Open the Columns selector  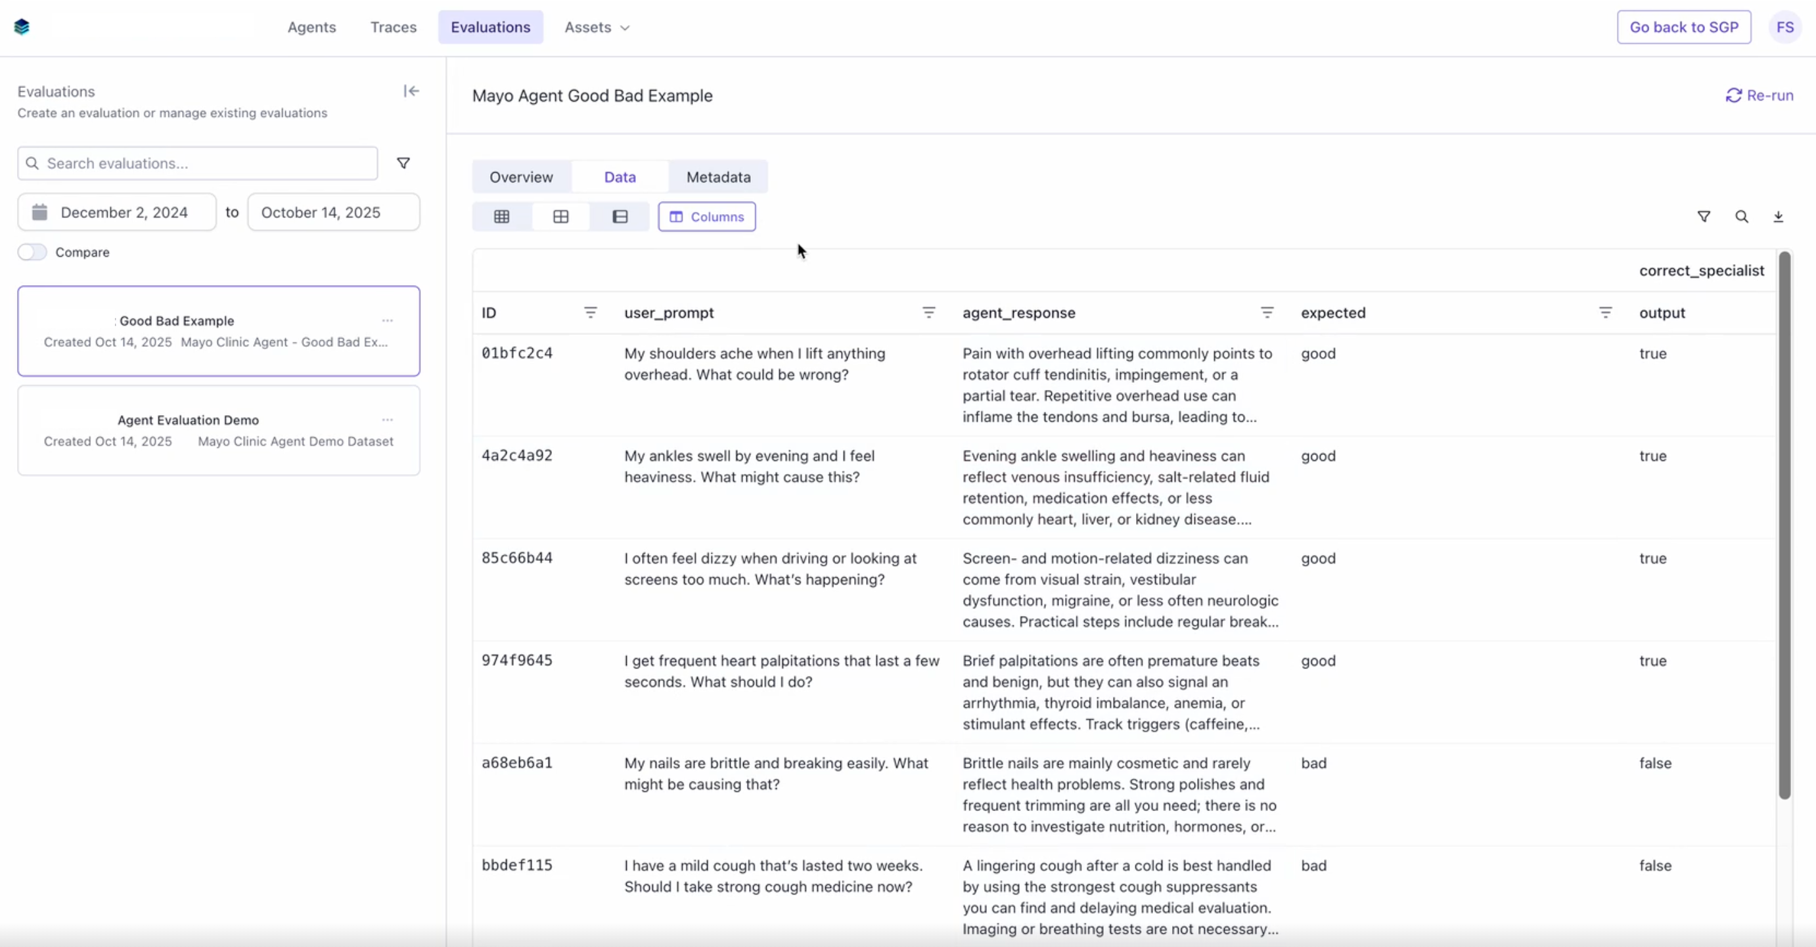coord(707,216)
